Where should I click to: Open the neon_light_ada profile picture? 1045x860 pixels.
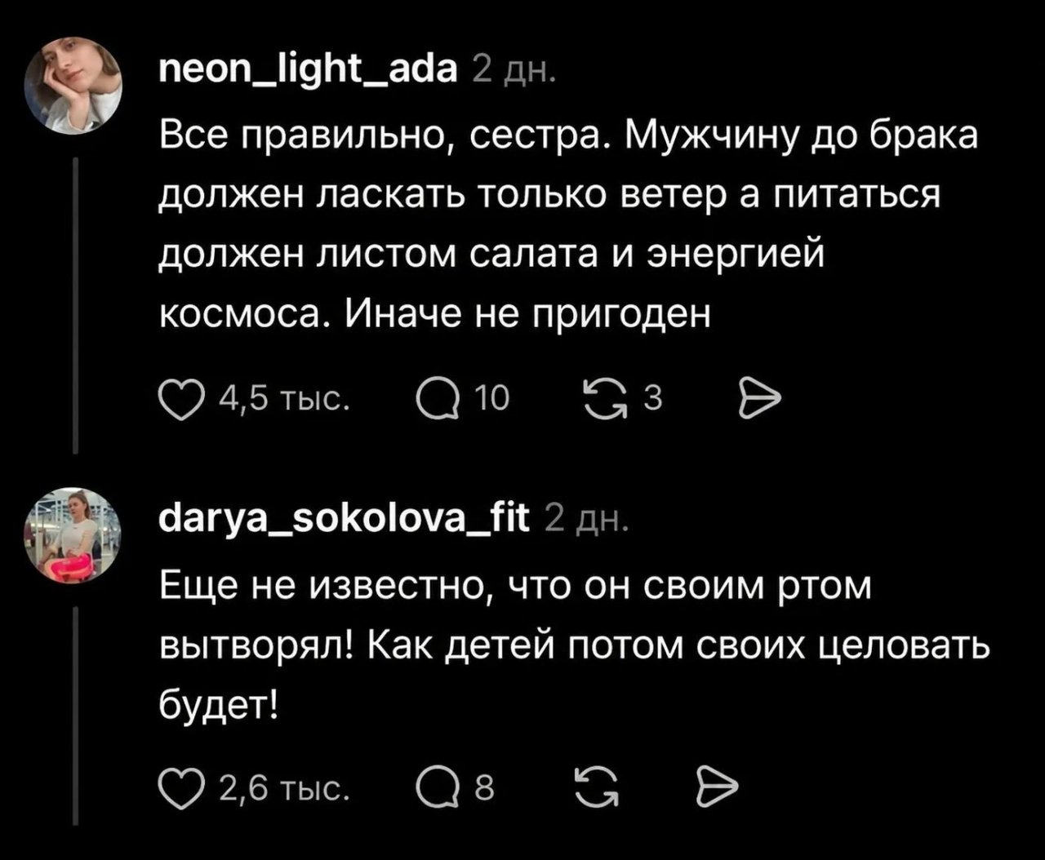(73, 85)
